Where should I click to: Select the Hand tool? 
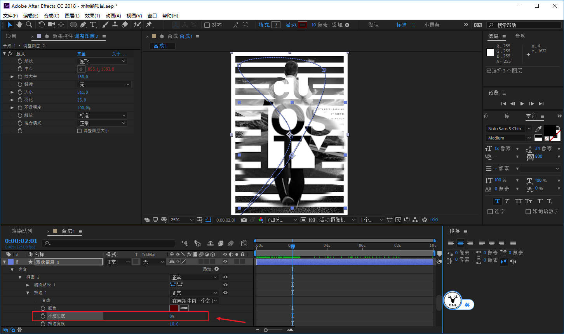click(x=19, y=25)
